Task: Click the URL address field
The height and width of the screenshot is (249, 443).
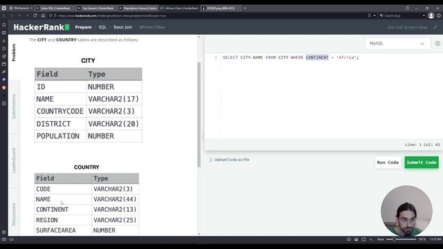Action: pos(209,15)
